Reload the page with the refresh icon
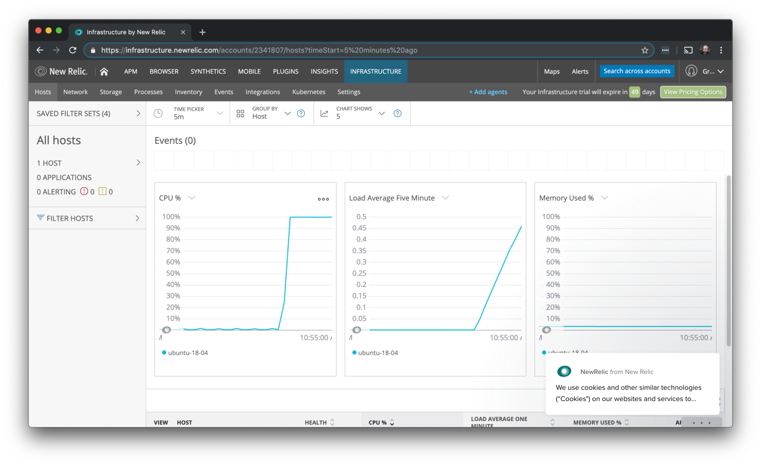761x465 pixels. tap(73, 50)
